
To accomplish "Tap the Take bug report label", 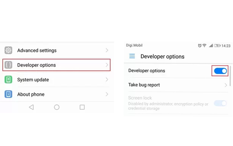I will [144, 85].
